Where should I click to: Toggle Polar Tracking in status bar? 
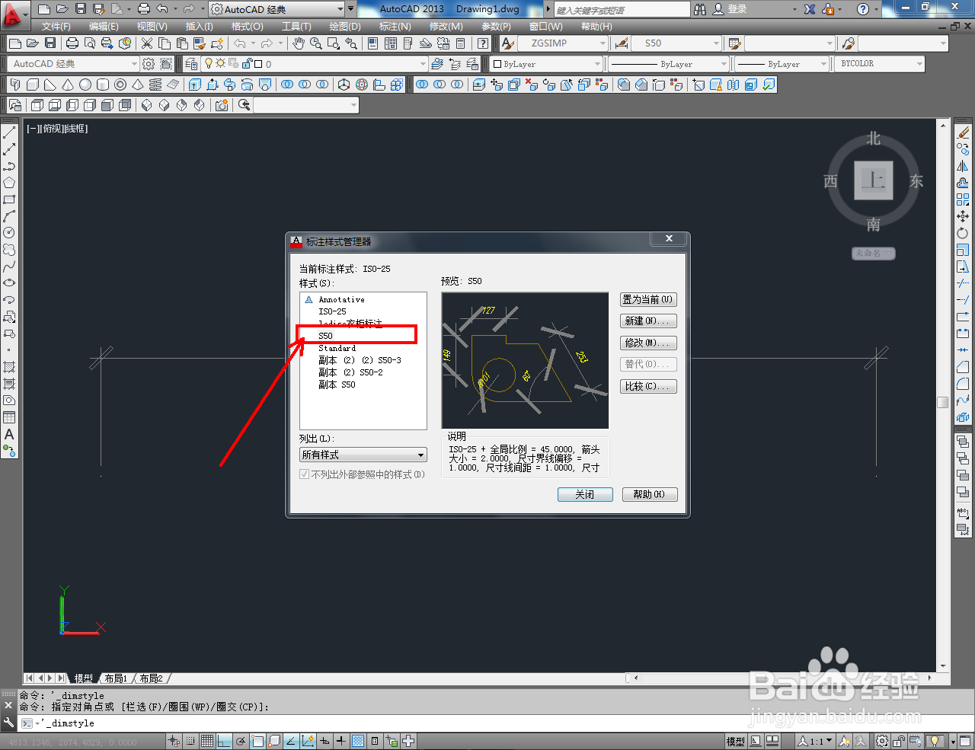[x=241, y=741]
